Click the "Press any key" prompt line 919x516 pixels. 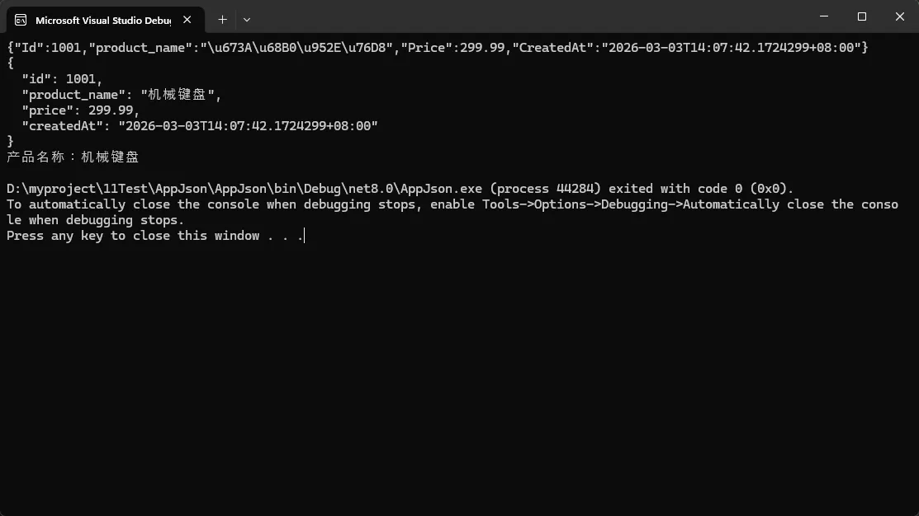coord(155,236)
